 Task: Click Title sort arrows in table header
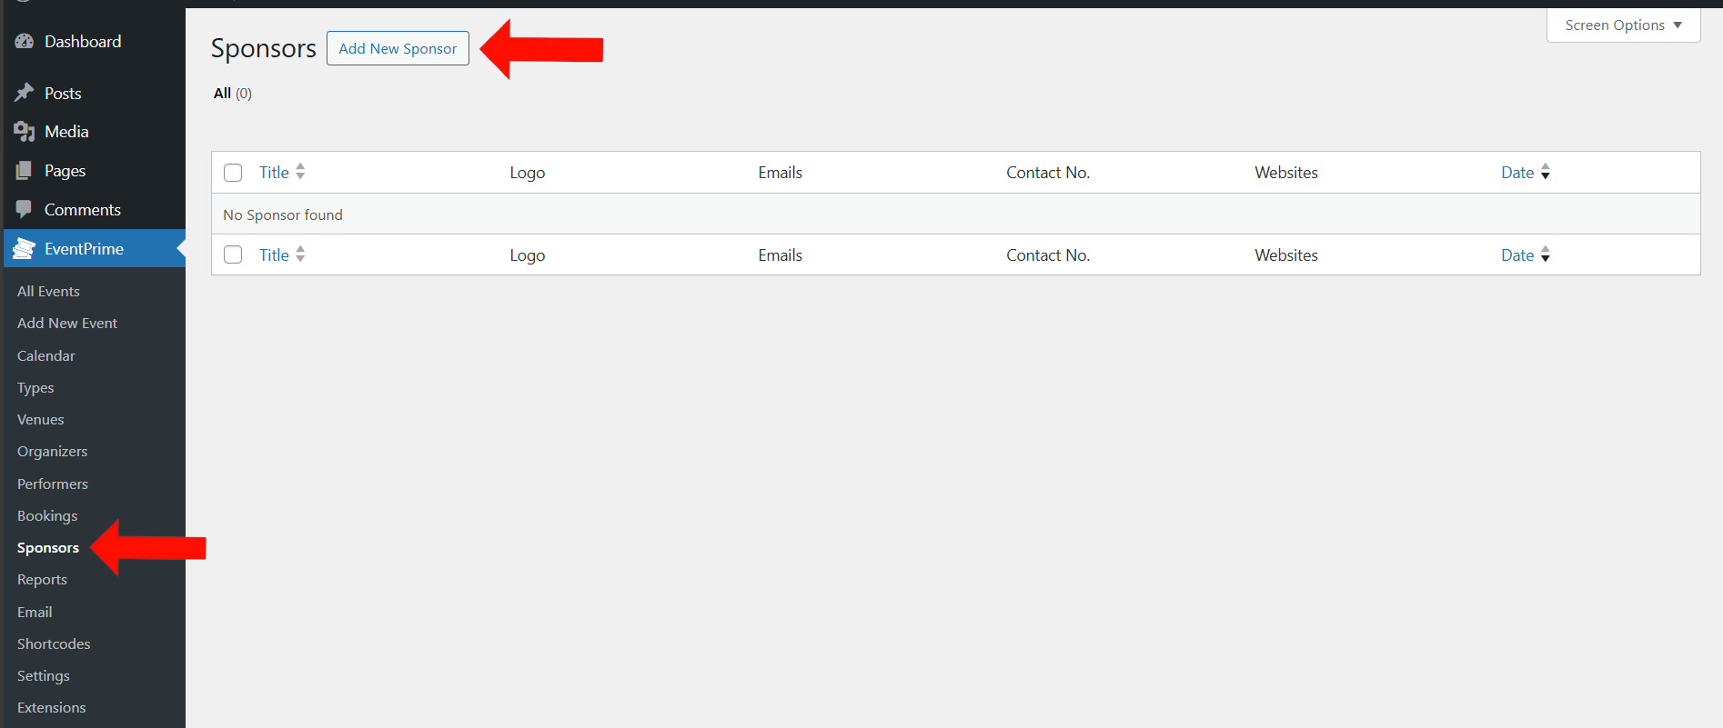[300, 172]
